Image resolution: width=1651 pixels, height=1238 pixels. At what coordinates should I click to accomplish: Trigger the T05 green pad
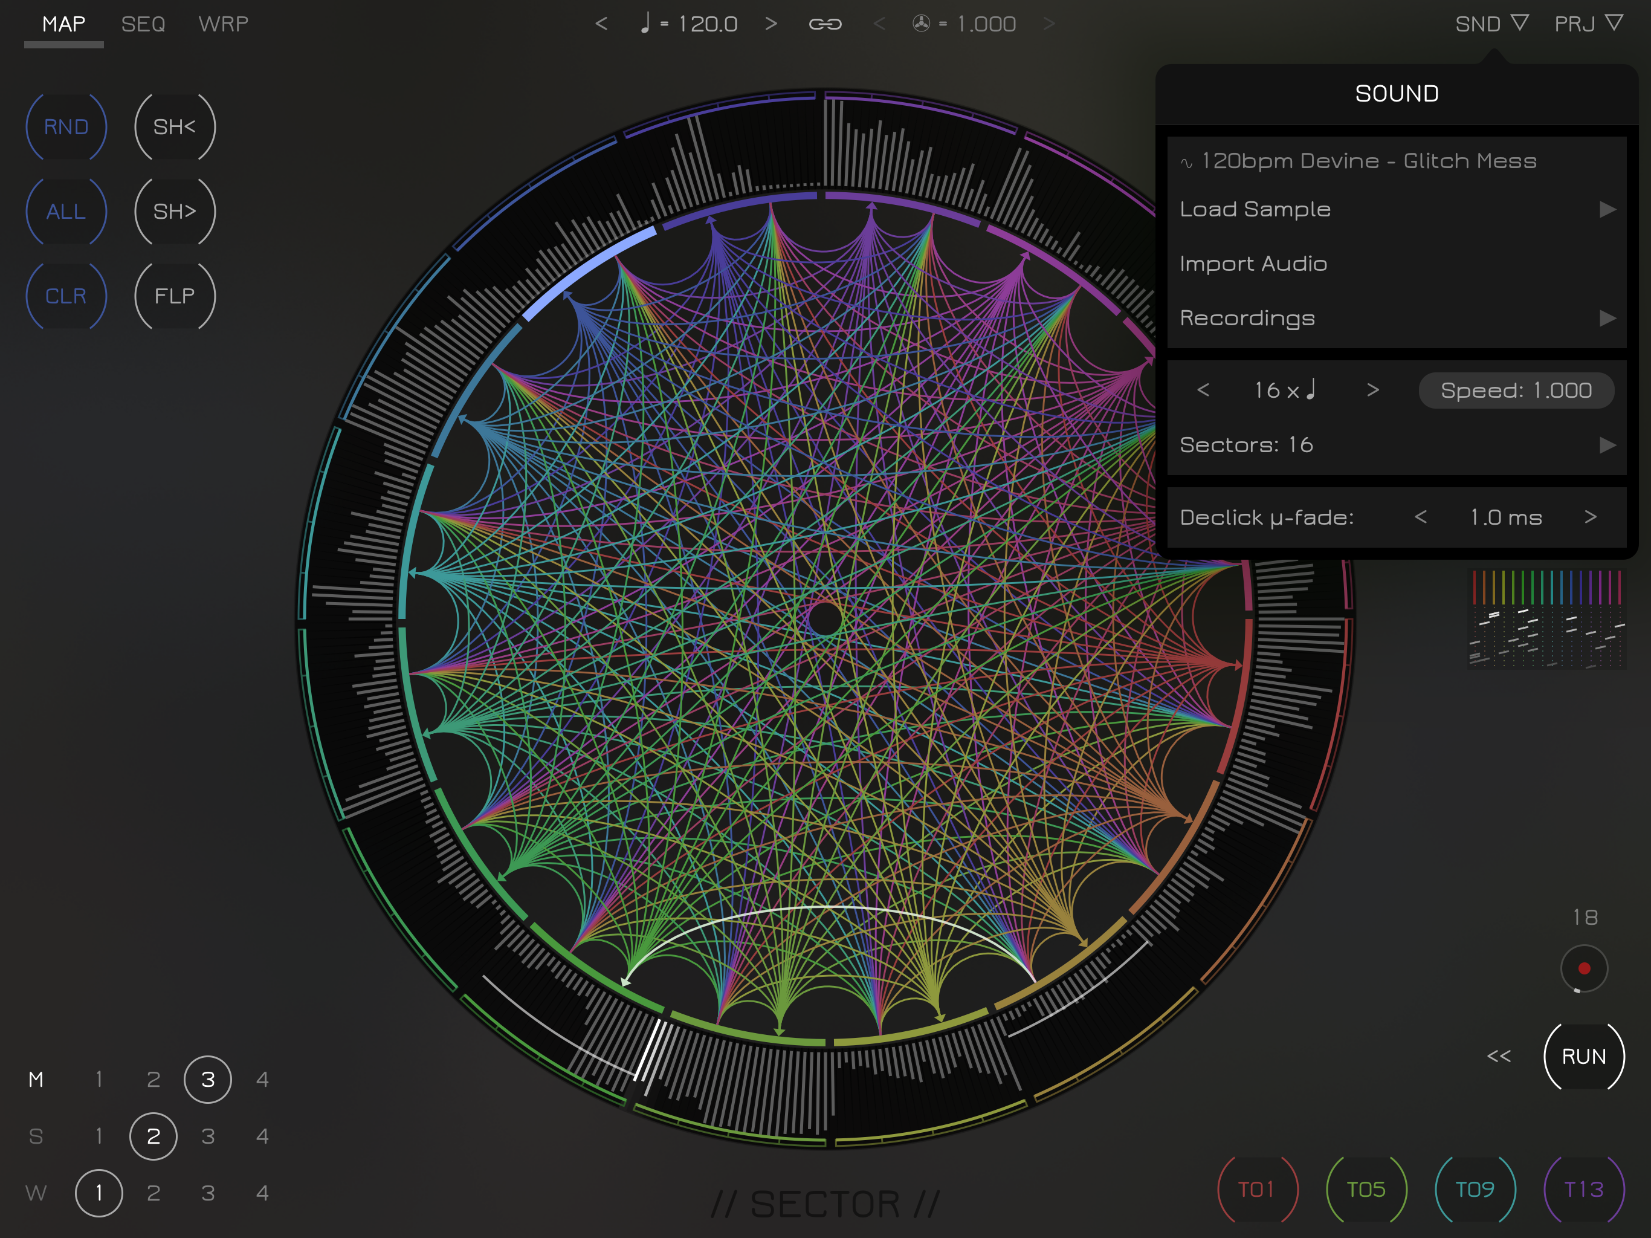click(x=1366, y=1190)
